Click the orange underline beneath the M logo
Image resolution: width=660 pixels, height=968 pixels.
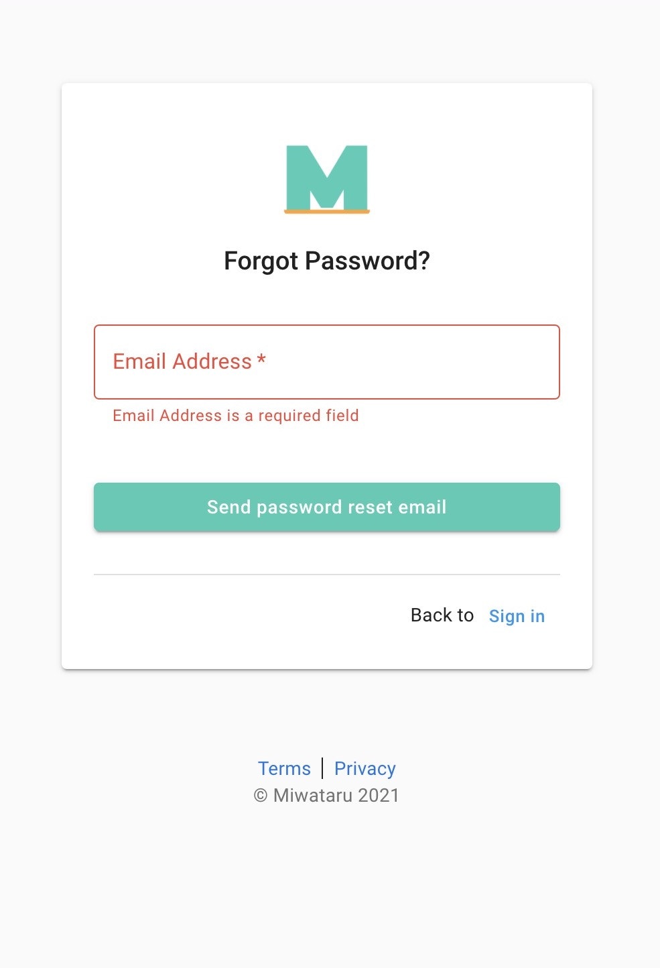(326, 213)
